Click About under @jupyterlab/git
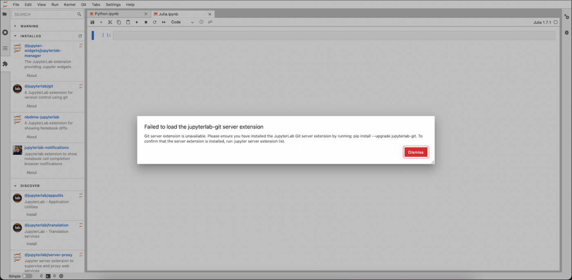This screenshot has height=280, width=572. (31, 106)
